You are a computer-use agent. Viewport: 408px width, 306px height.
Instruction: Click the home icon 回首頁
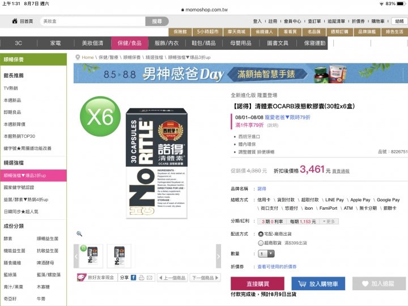15,21
